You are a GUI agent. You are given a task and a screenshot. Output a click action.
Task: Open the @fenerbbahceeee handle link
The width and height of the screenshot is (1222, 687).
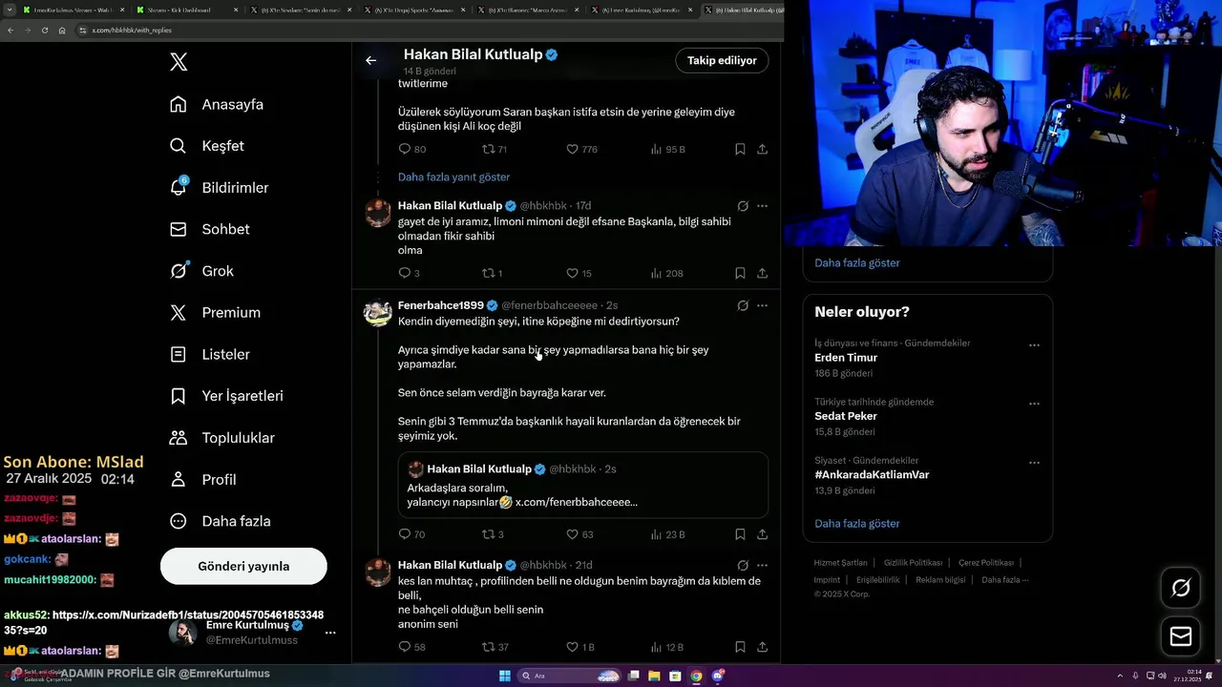549,305
